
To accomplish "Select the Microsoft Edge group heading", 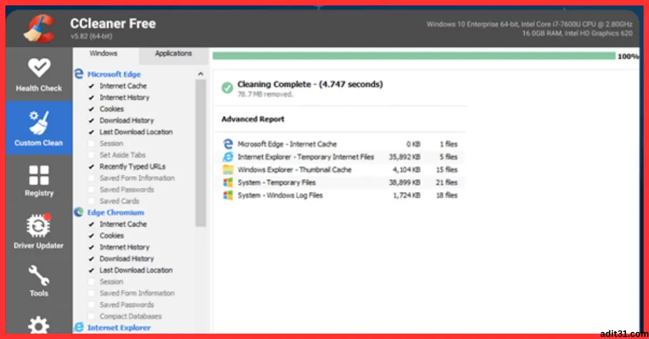I will tap(114, 74).
